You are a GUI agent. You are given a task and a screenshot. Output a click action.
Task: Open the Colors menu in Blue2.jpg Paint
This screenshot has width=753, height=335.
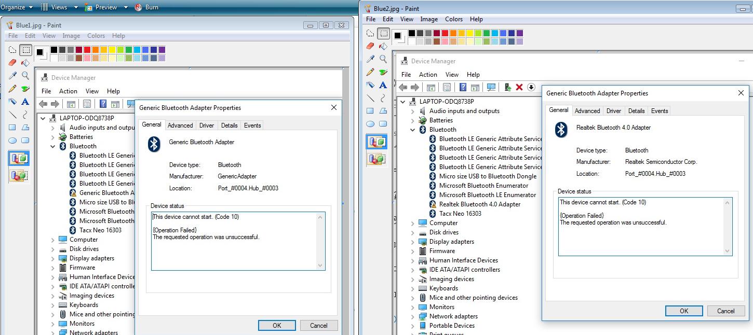[453, 19]
